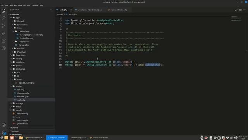Open the File menu

tap(2, 5)
